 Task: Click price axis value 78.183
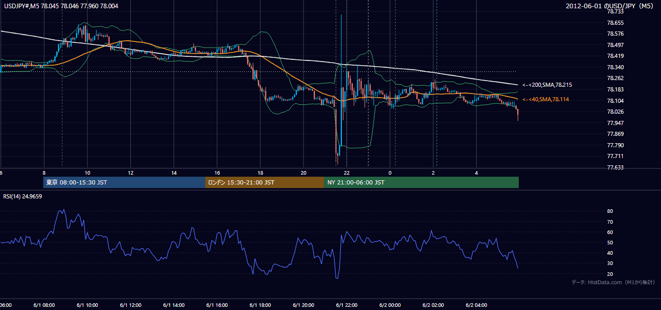(615, 89)
